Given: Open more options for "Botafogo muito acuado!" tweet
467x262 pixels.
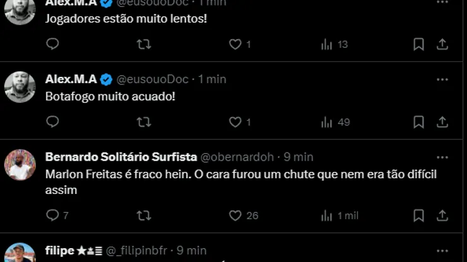Looking at the screenshot, I should [442, 79].
